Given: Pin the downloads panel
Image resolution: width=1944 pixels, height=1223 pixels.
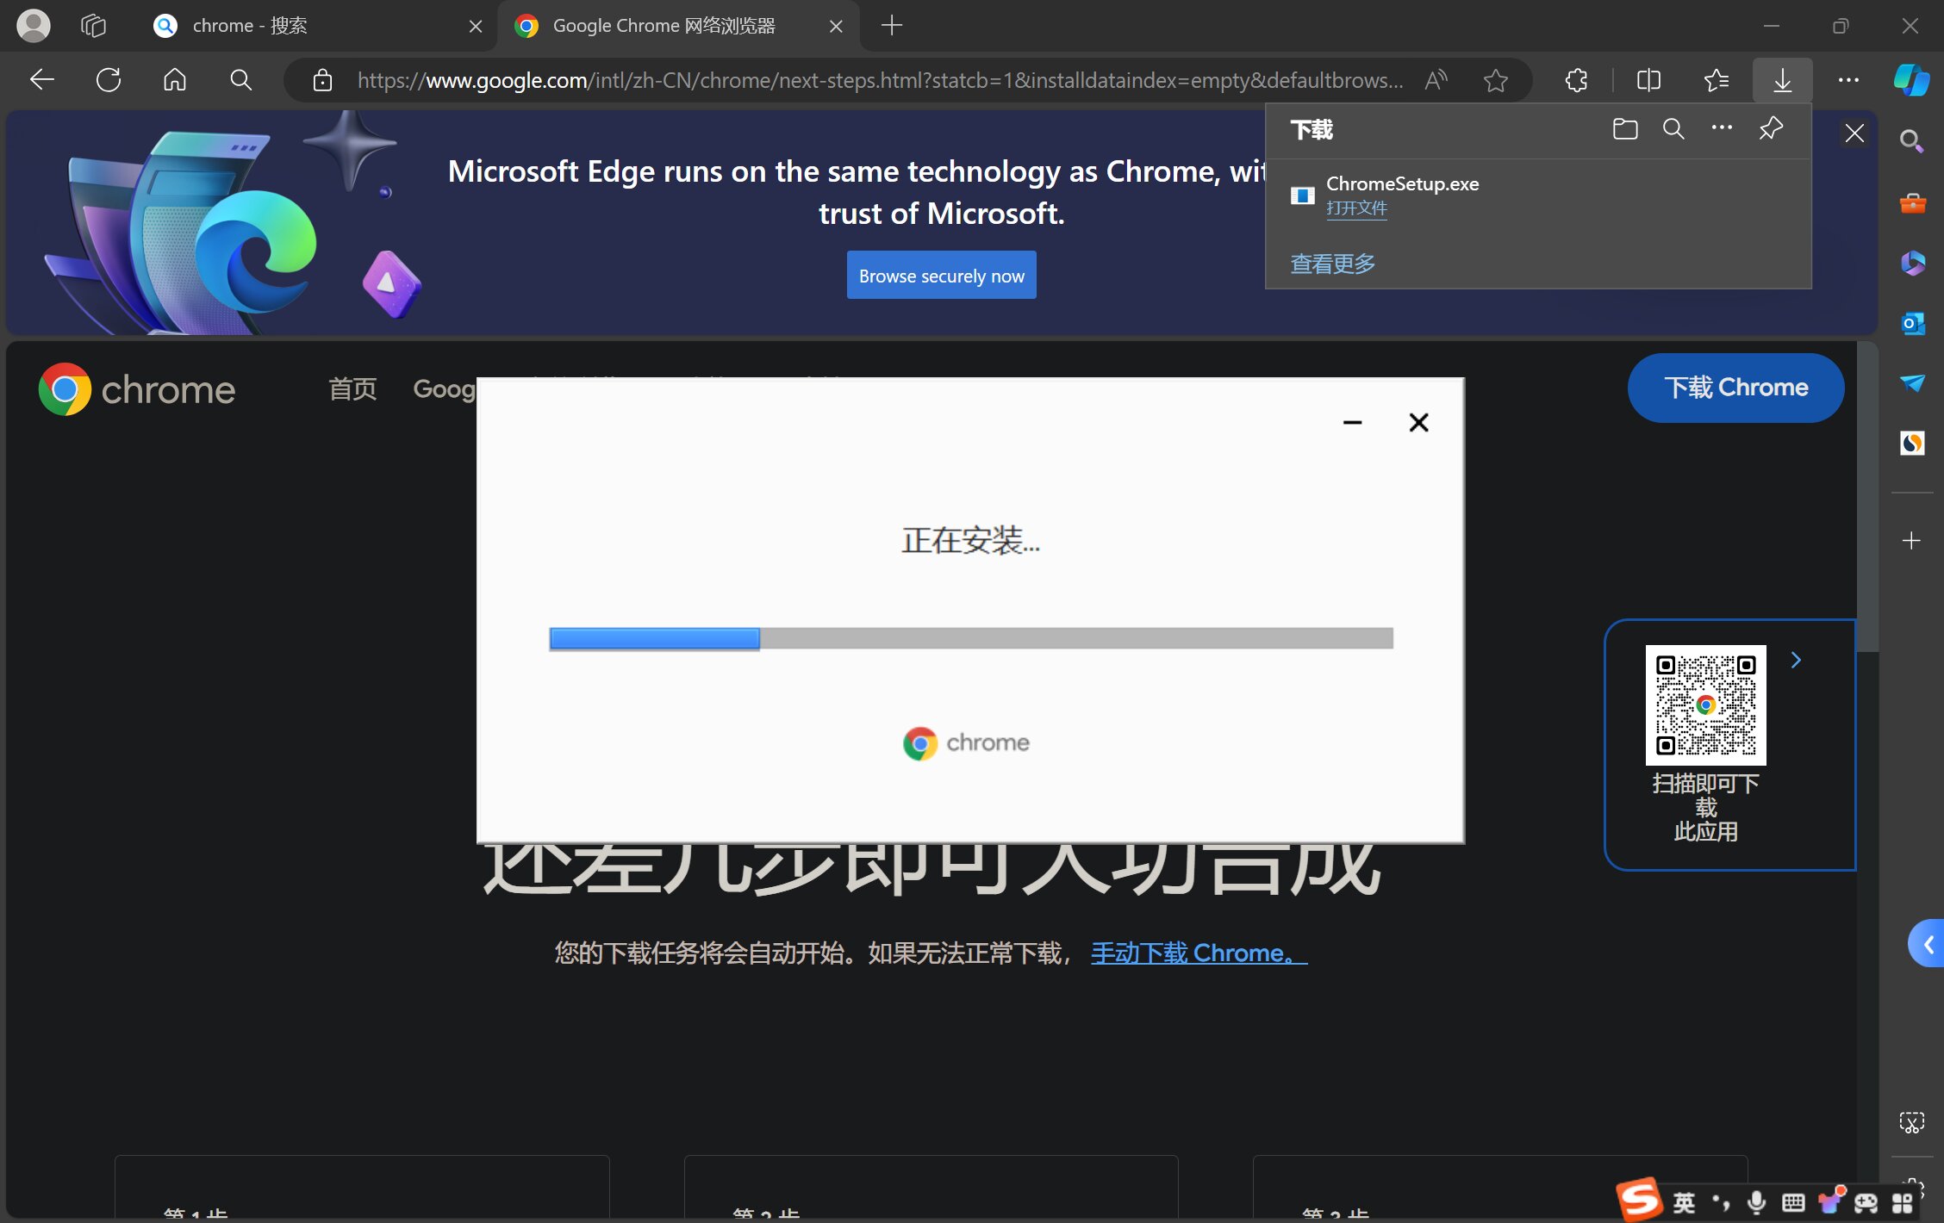Looking at the screenshot, I should point(1770,129).
